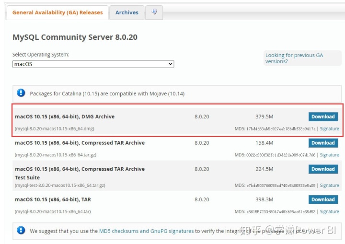345x244 pixels.
Task: Download the macOS DMG Archive package
Action: 323,116
